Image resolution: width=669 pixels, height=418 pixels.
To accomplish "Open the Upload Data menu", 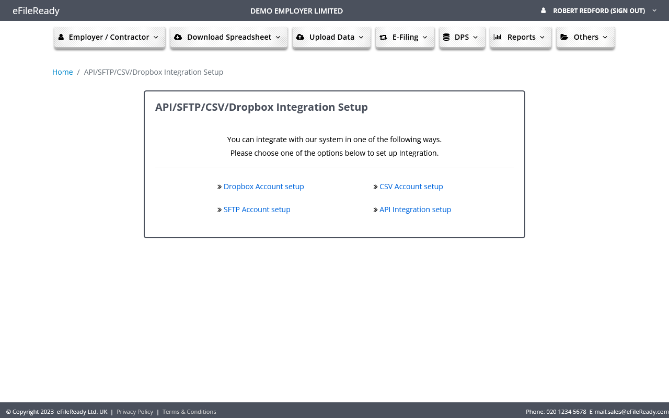I will coord(331,37).
